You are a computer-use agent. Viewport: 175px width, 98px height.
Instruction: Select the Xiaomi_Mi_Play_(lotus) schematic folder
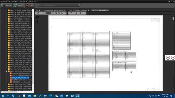(21, 17)
